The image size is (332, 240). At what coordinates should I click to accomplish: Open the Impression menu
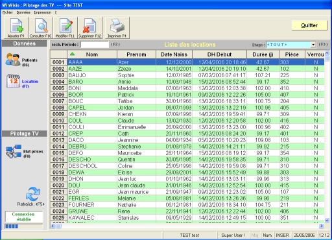coord(43,12)
